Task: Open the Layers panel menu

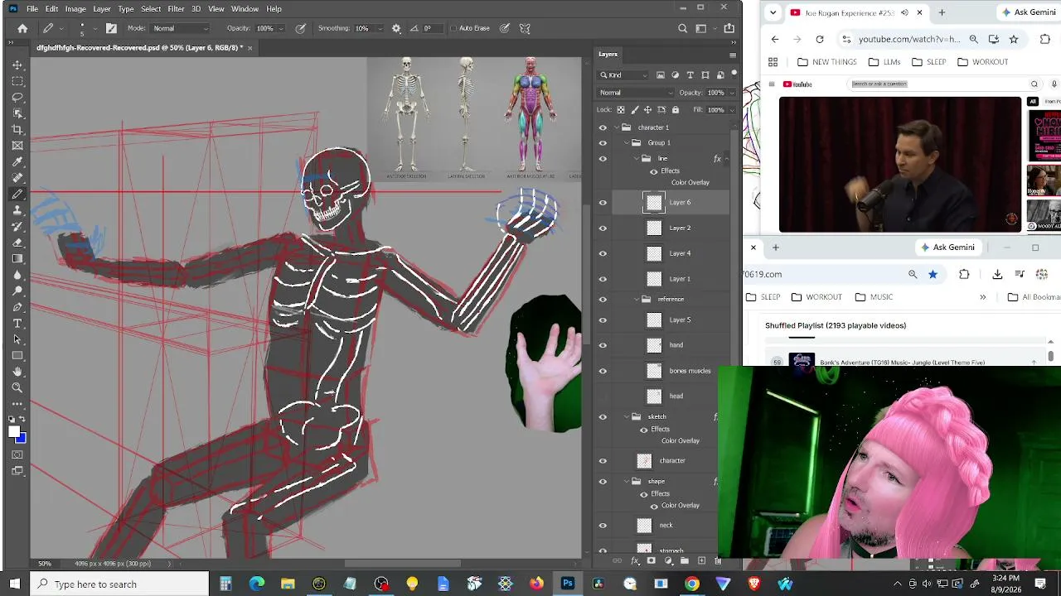Action: click(733, 55)
